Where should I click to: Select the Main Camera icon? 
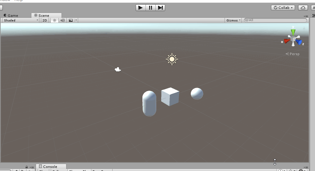[x=118, y=70]
